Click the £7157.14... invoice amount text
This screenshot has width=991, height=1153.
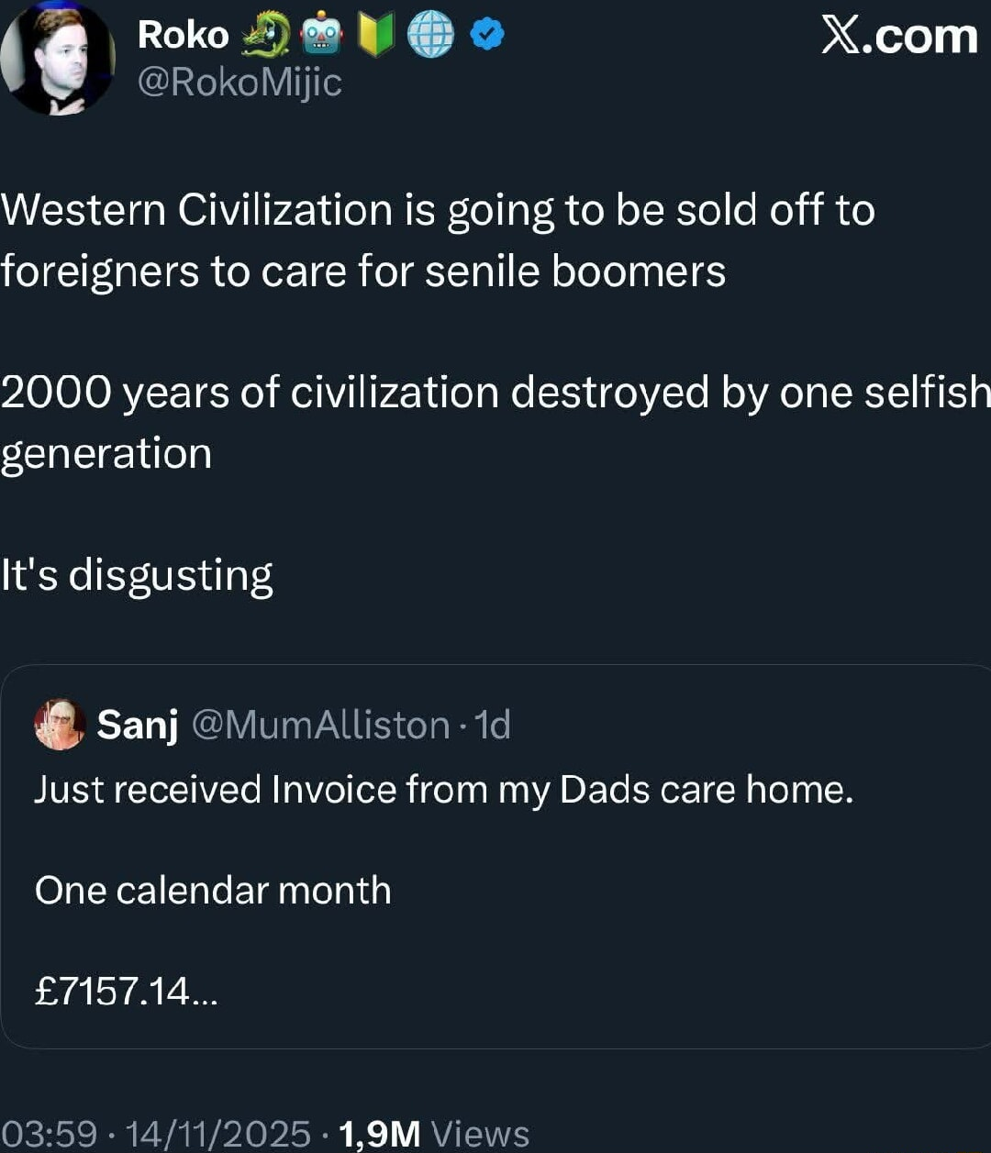click(126, 991)
